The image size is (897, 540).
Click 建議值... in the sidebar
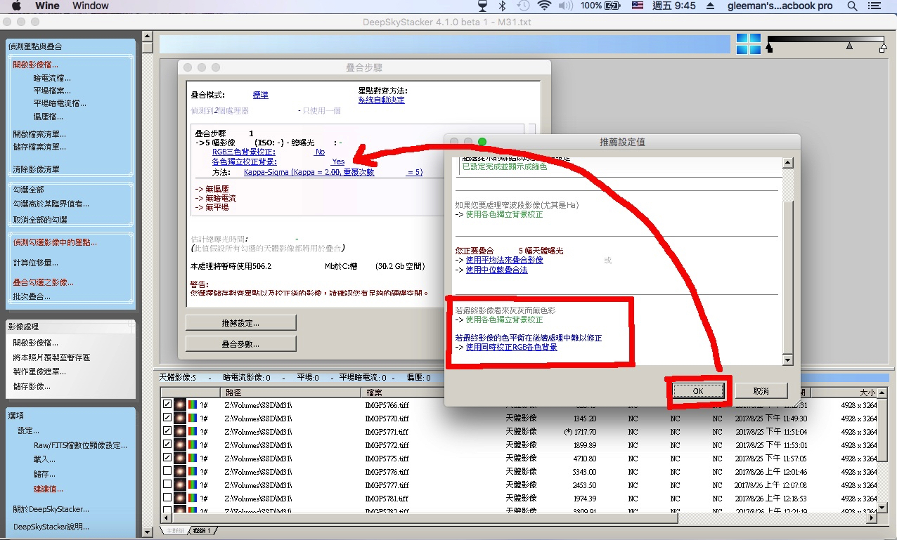[x=49, y=488]
